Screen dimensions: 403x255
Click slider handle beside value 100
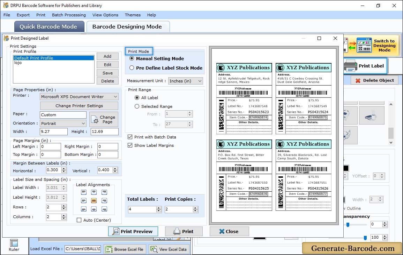[365, 238]
